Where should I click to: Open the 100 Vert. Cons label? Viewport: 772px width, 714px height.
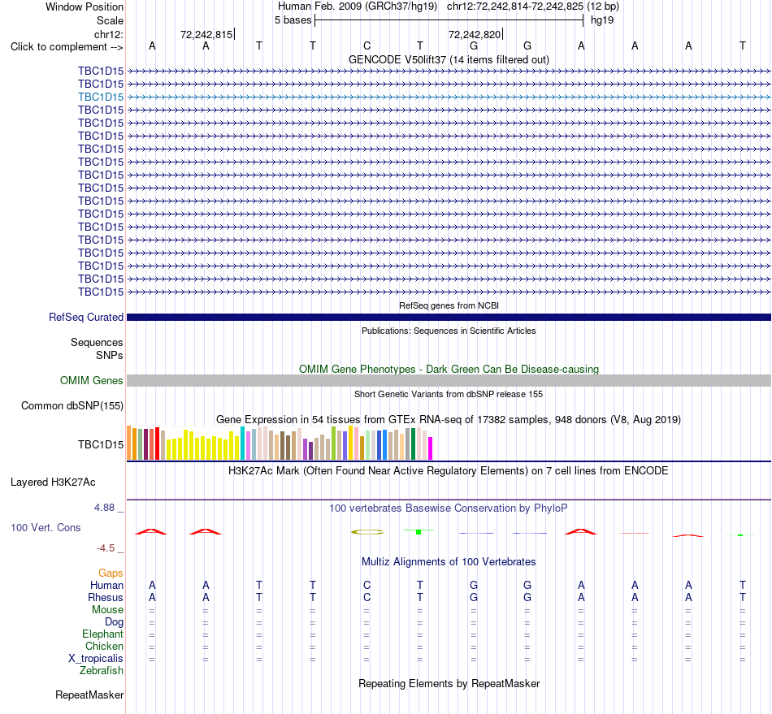(x=46, y=527)
